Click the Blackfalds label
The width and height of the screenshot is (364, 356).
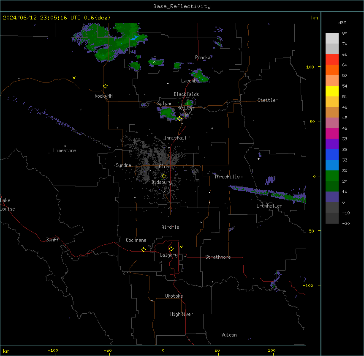[186, 94]
